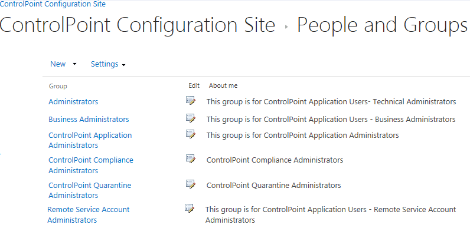Select the Users - Business Administrators description text
Image resolution: width=470 pixels, height=228 pixels.
tap(331, 120)
